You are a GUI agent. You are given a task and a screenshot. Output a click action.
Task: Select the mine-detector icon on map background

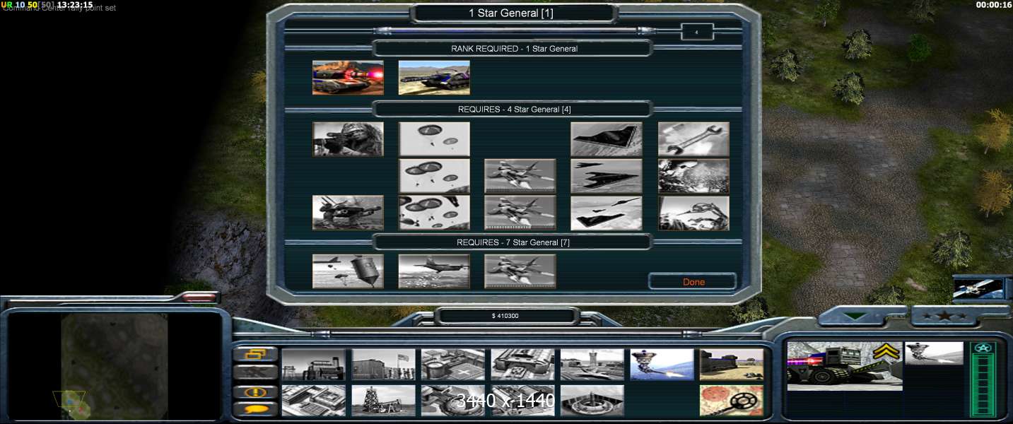[731, 400]
